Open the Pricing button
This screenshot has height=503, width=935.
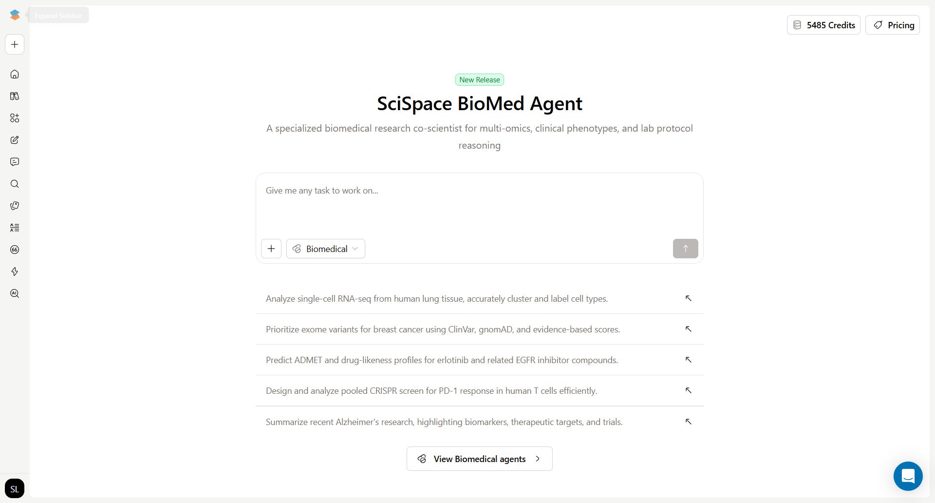point(892,25)
